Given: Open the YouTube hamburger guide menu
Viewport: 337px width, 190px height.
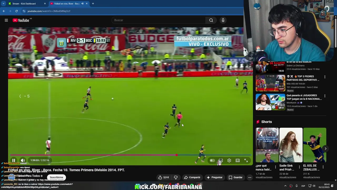Looking at the screenshot, I should tap(6, 20).
